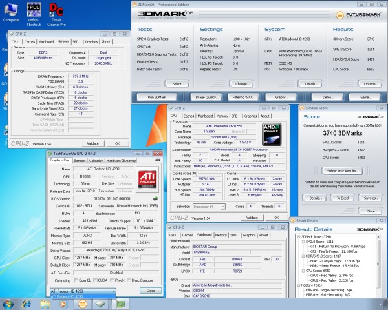
Task: Click 3DMark Score window title icon
Action: pyautogui.click(x=302, y=108)
